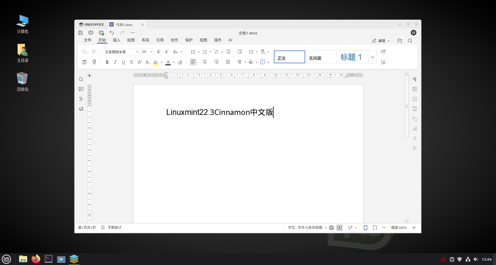Toggle Italic formatting
Screen dimensions: 496x265
pos(115,62)
